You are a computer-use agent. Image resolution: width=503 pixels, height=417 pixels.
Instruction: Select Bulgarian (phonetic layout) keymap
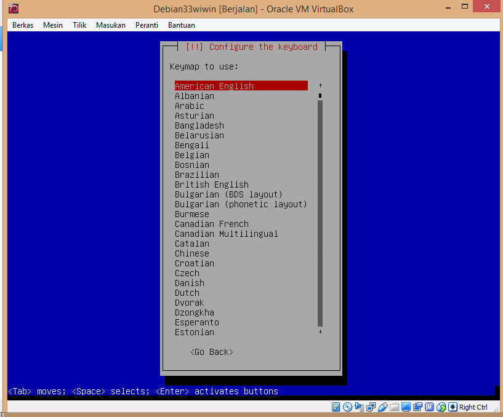point(241,204)
